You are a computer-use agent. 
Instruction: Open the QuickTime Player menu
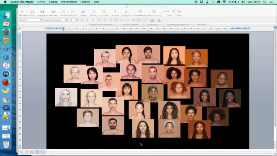coord(22,2)
